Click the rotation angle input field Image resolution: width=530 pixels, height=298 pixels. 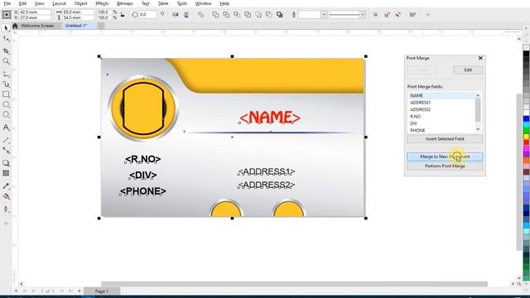(x=147, y=15)
